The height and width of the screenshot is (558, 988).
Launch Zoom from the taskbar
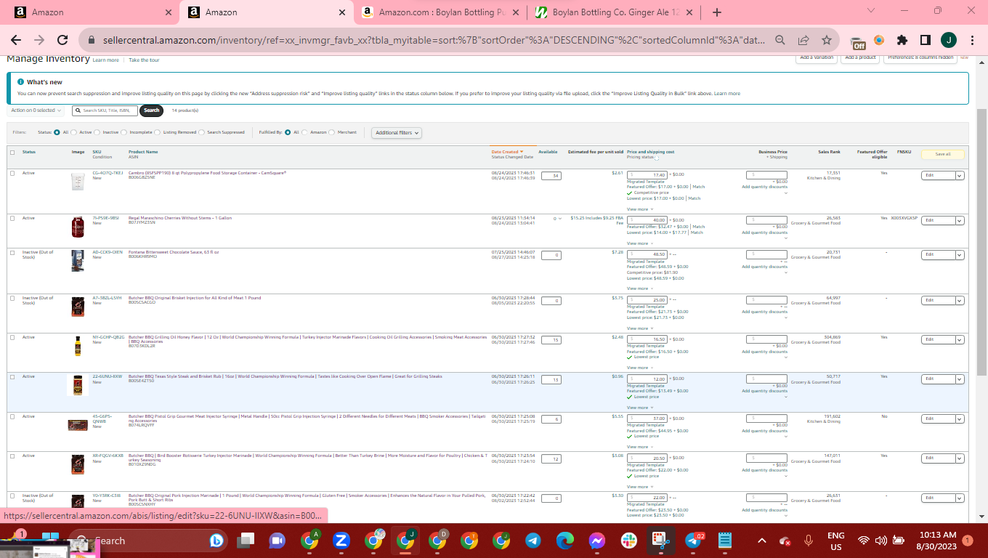[x=342, y=541]
